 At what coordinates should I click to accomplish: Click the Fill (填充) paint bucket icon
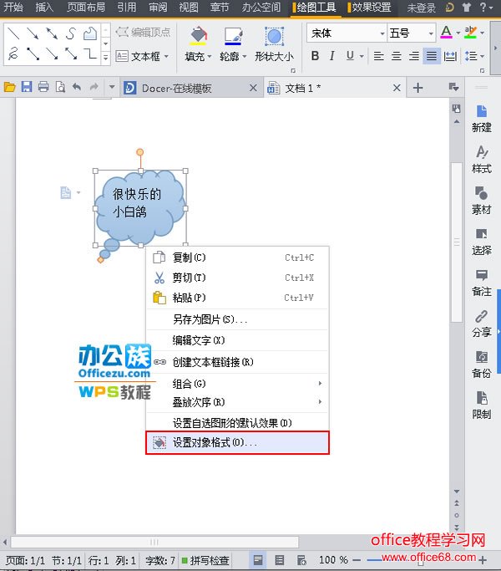tap(198, 37)
